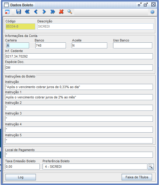
Task: Open Preferência Boleto lookup magnifier
Action: click(x=150, y=167)
